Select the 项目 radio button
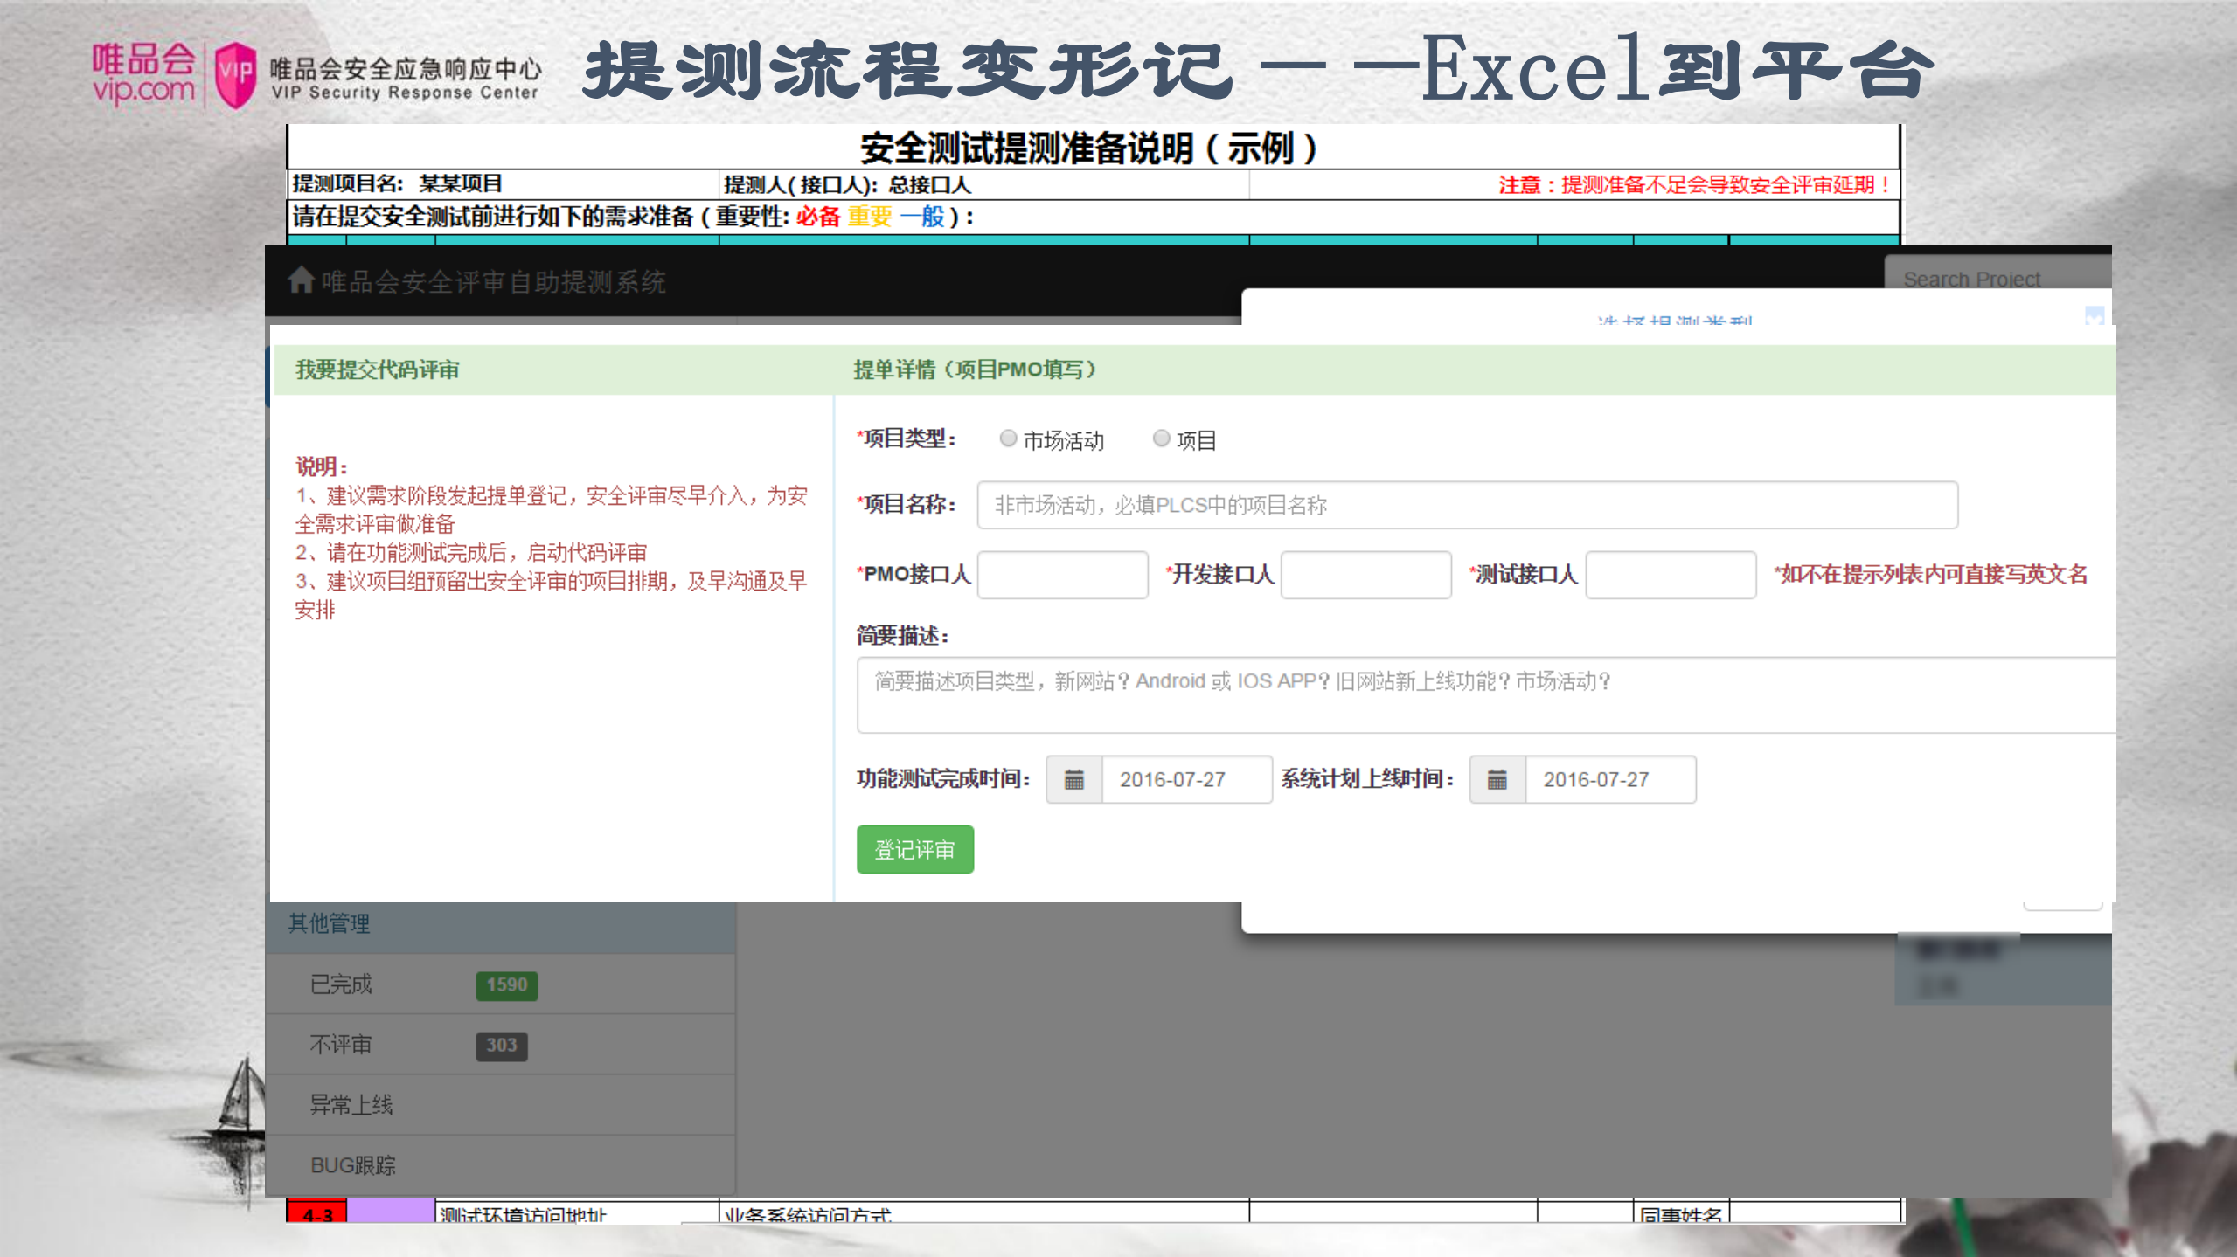The height and width of the screenshot is (1257, 2237). (x=1161, y=439)
